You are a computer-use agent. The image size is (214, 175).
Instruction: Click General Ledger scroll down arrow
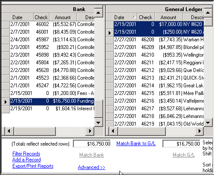click(208, 123)
